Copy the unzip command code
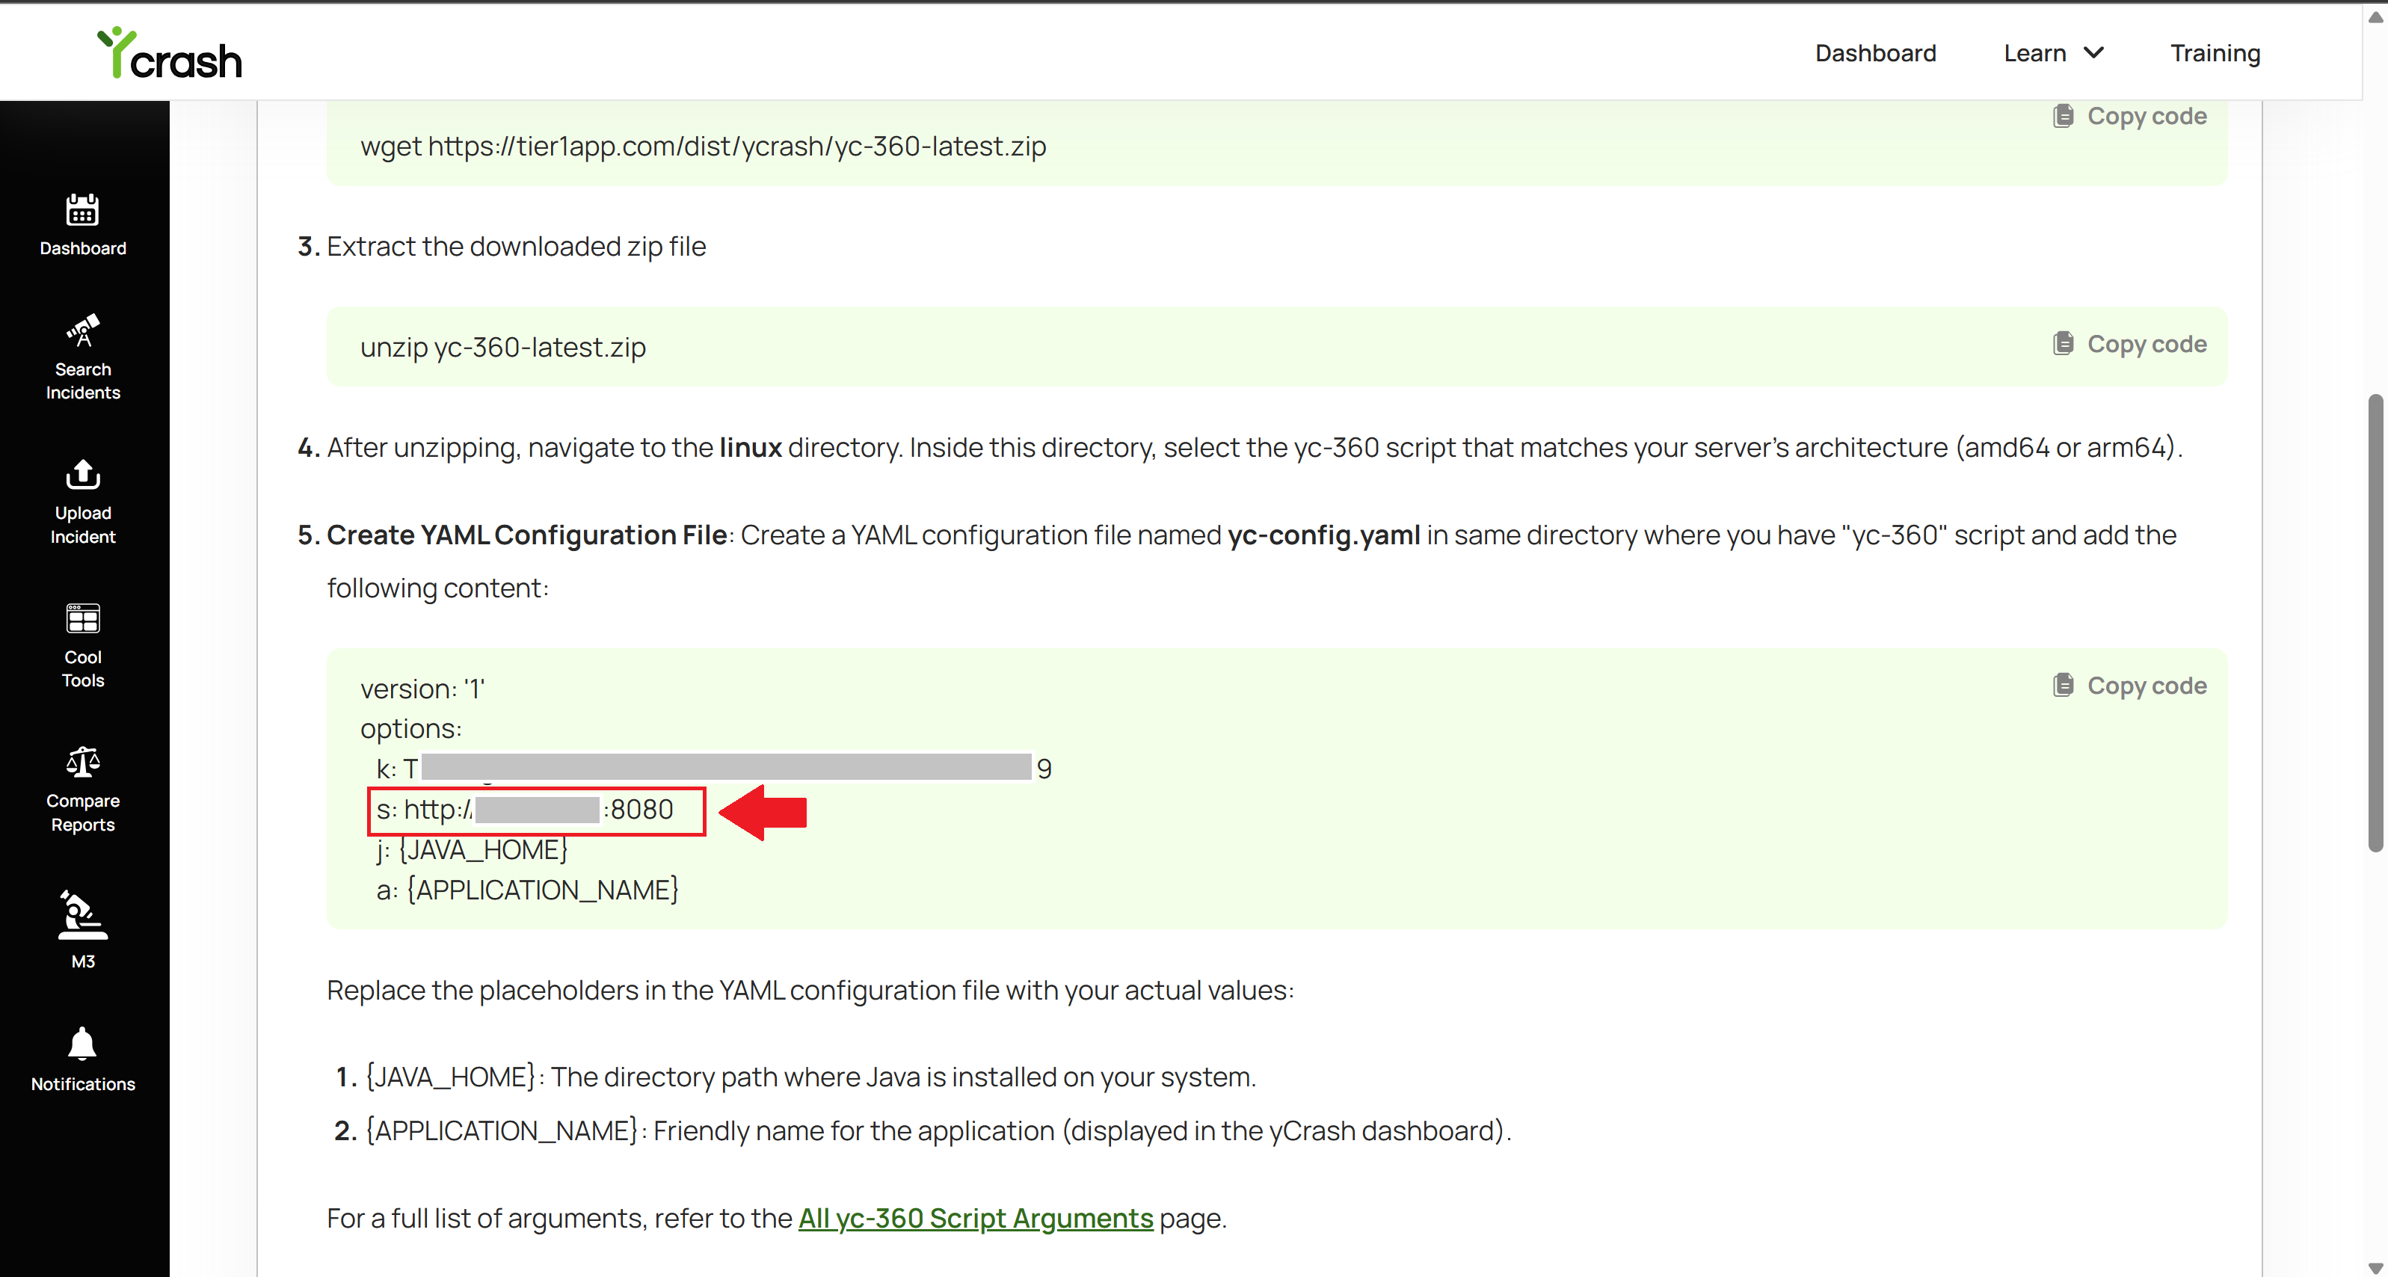Screen dimensions: 2388x1277 click(2129, 344)
